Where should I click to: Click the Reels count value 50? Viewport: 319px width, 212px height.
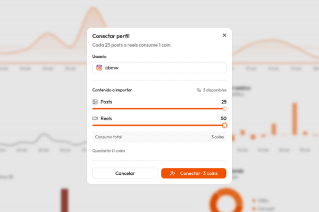click(224, 118)
